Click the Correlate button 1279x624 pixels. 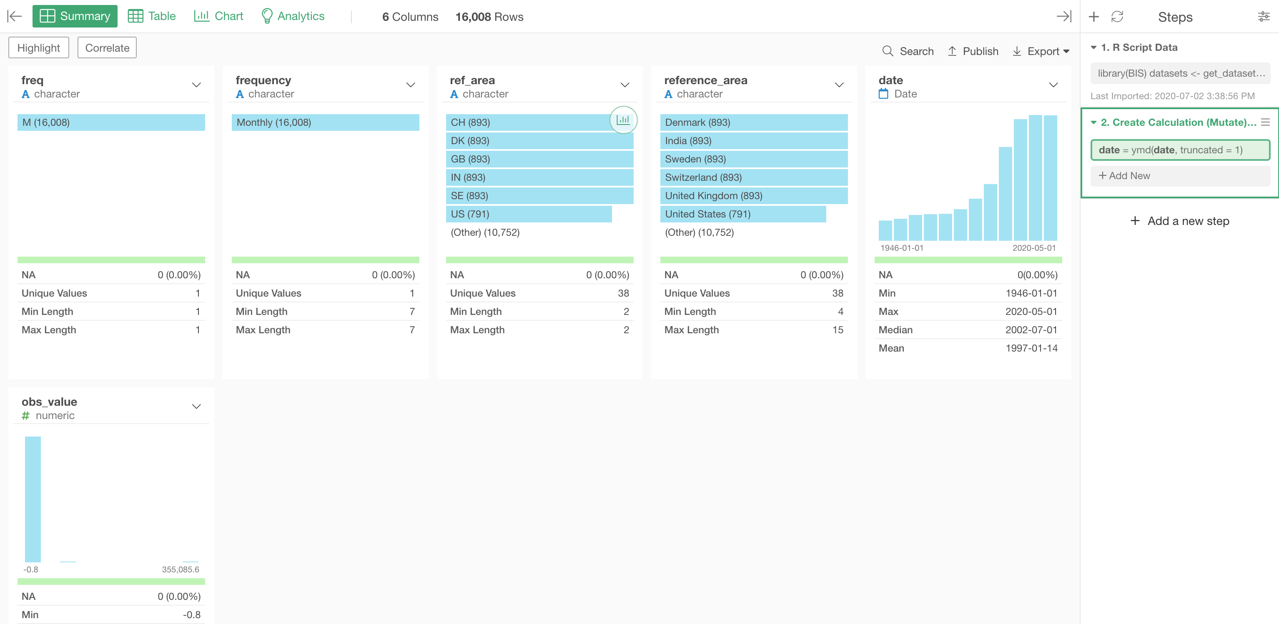[107, 47]
